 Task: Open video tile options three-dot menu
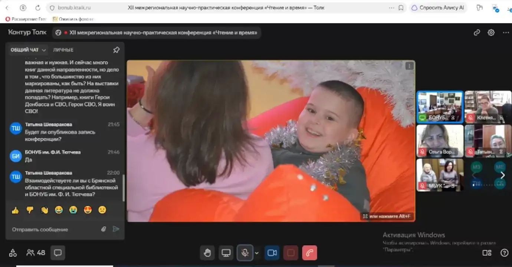click(409, 66)
